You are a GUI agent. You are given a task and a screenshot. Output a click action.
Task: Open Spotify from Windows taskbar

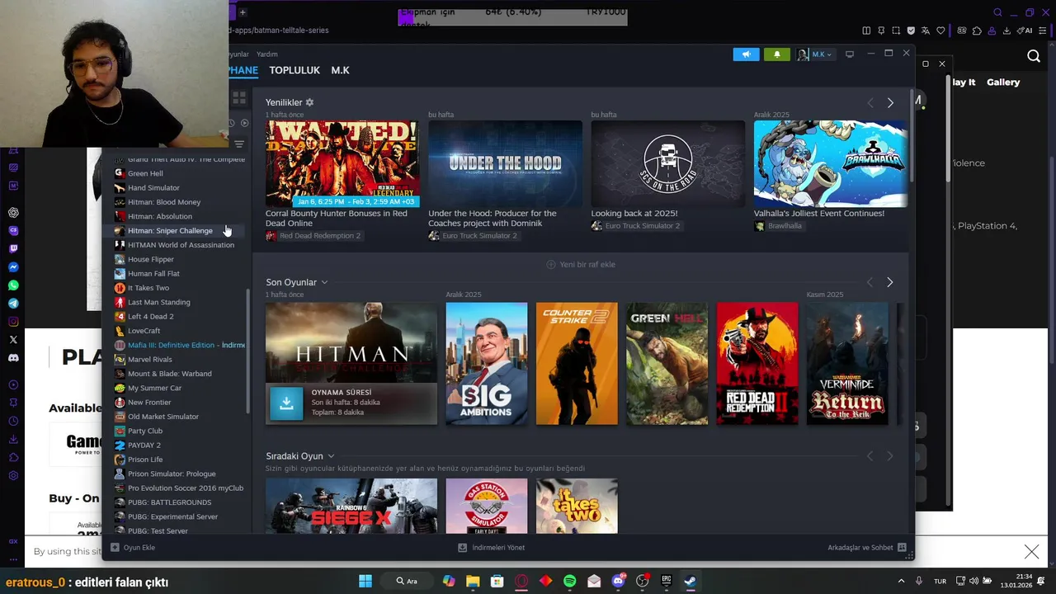click(x=569, y=581)
